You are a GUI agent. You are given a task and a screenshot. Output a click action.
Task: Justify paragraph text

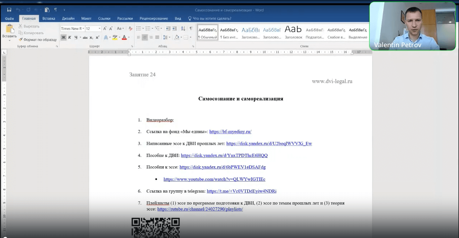[x=157, y=37]
